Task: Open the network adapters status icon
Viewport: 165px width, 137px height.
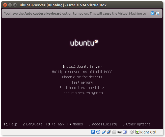Action: tap(109, 132)
